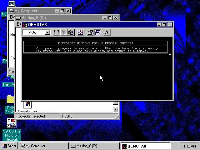Click the Ms-dos_6 window resize grip
Viewport: 200px width, 150px height.
pyautogui.click(x=117, y=117)
